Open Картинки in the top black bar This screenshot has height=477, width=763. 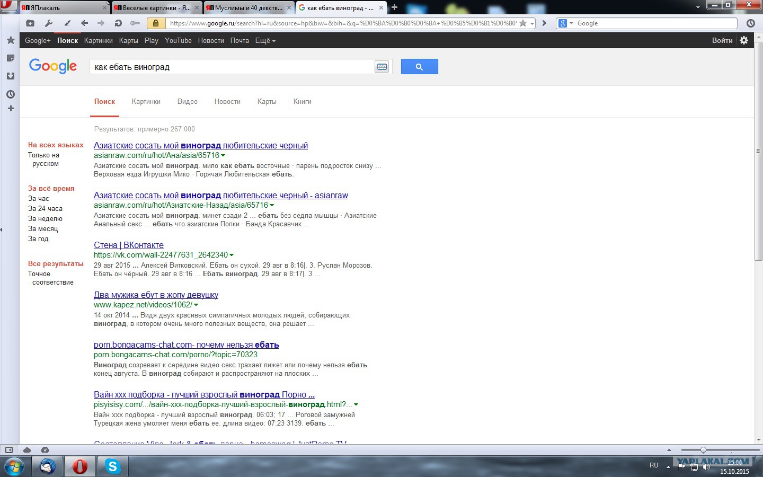(x=98, y=40)
